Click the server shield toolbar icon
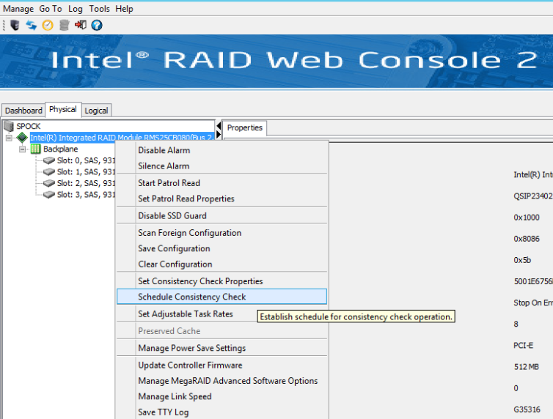The width and height of the screenshot is (553, 419). coord(15,26)
